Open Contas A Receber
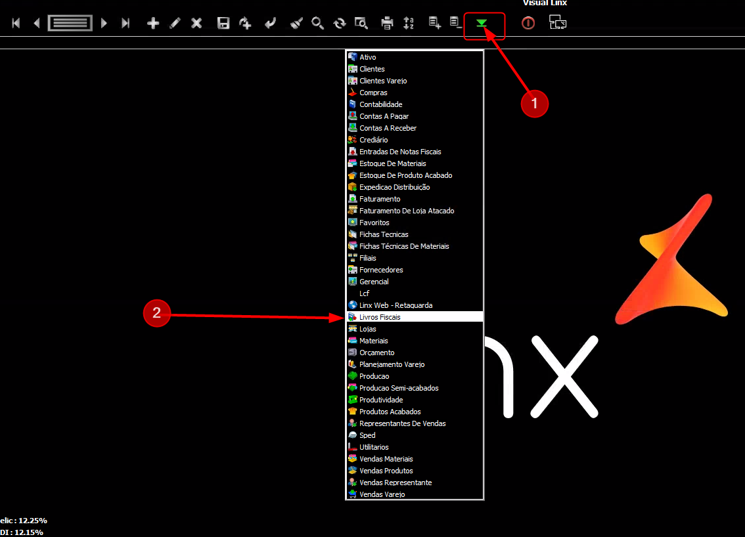The height and width of the screenshot is (537, 745). click(x=415, y=128)
